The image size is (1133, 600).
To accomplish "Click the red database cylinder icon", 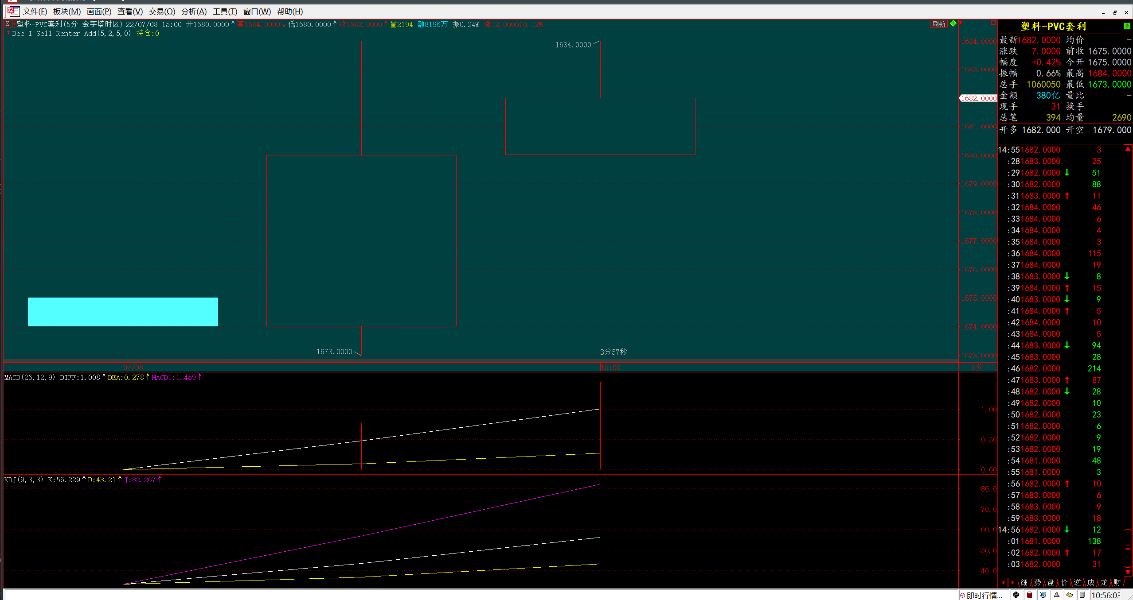I will pos(1029,595).
